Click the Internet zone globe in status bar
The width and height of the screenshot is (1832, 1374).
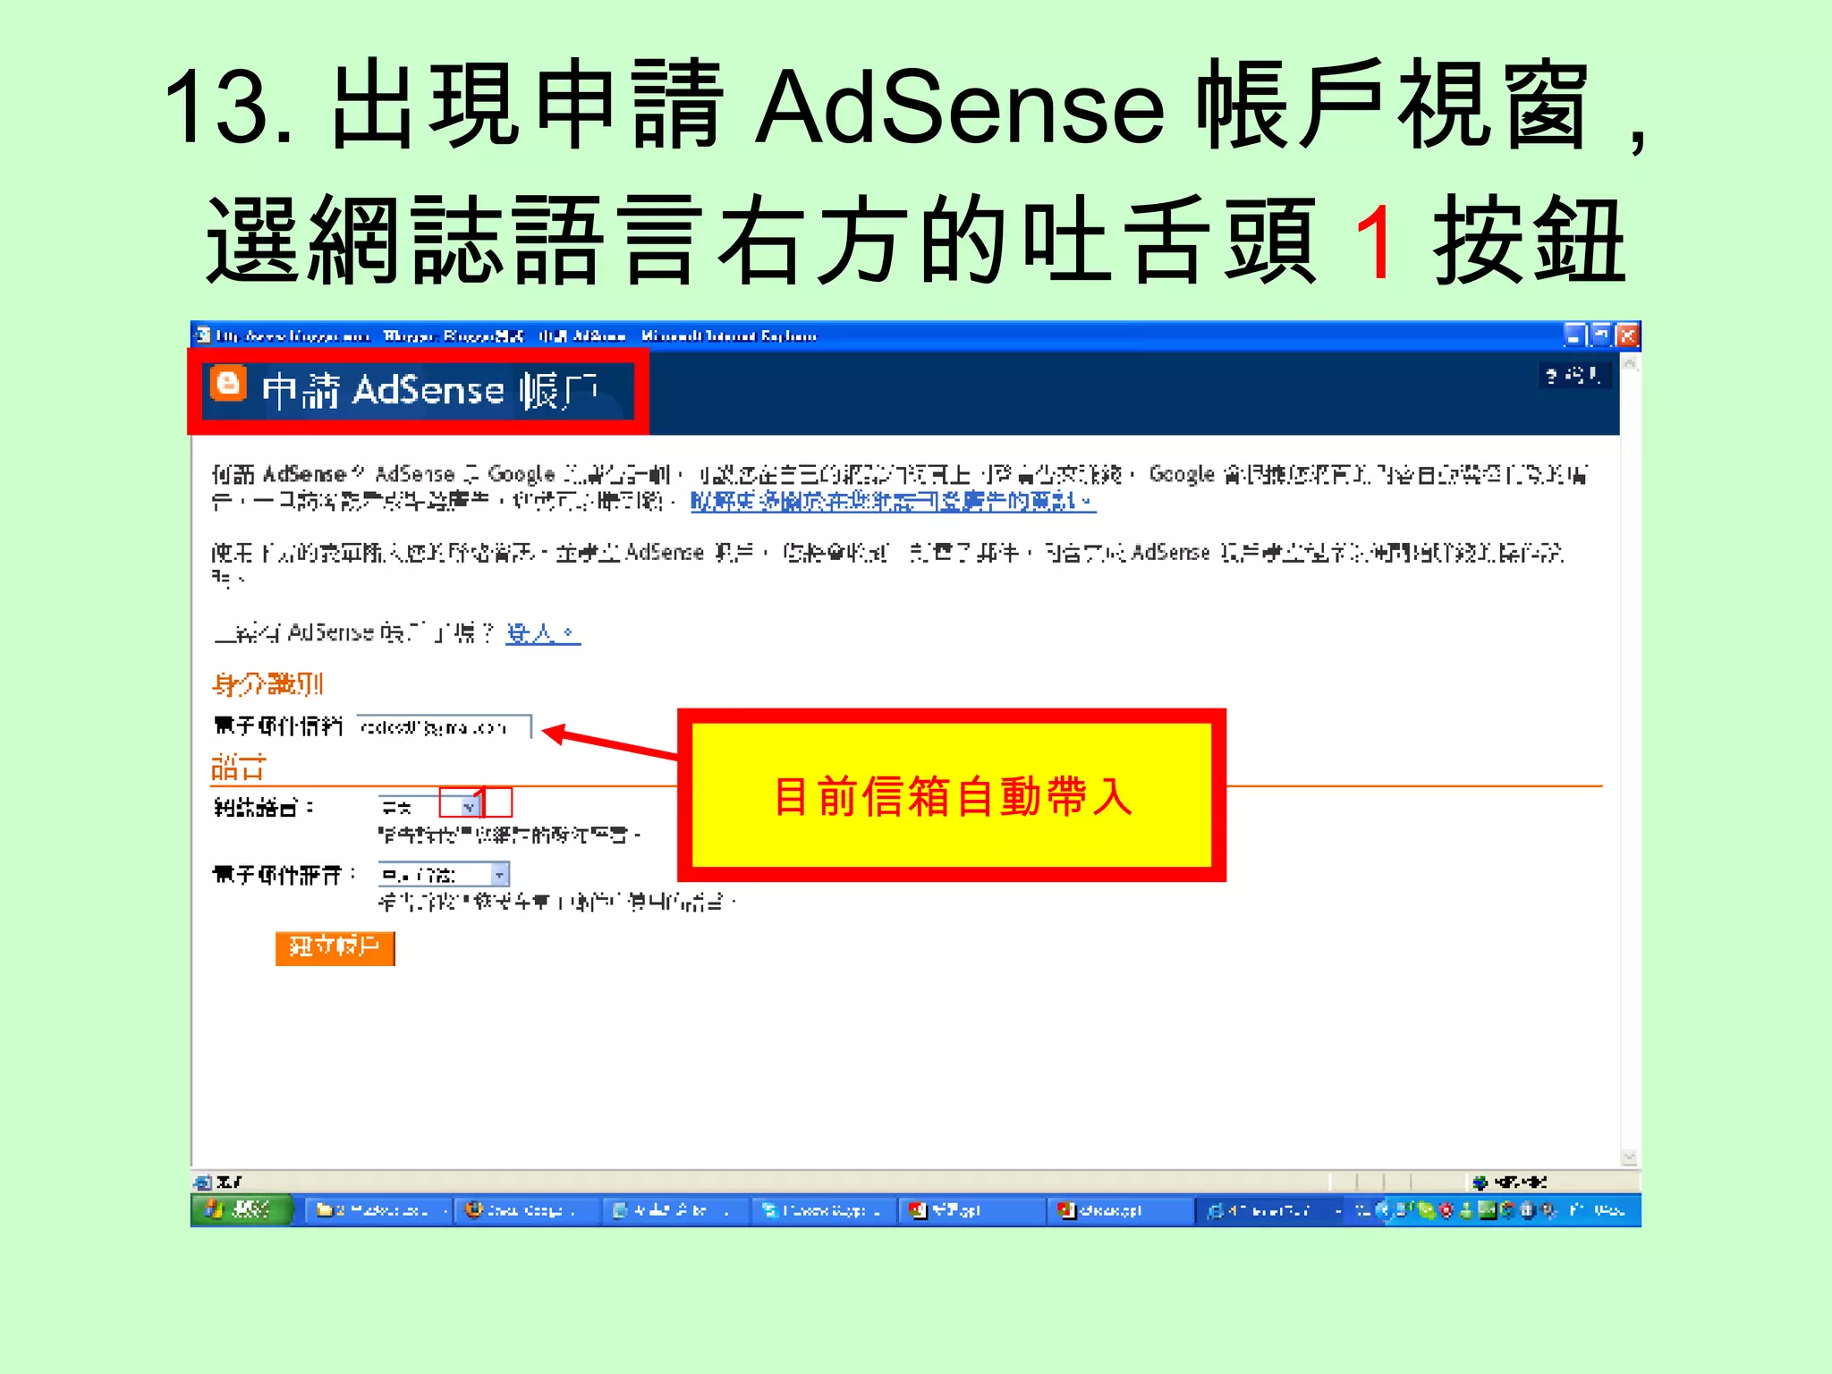click(x=1480, y=1183)
